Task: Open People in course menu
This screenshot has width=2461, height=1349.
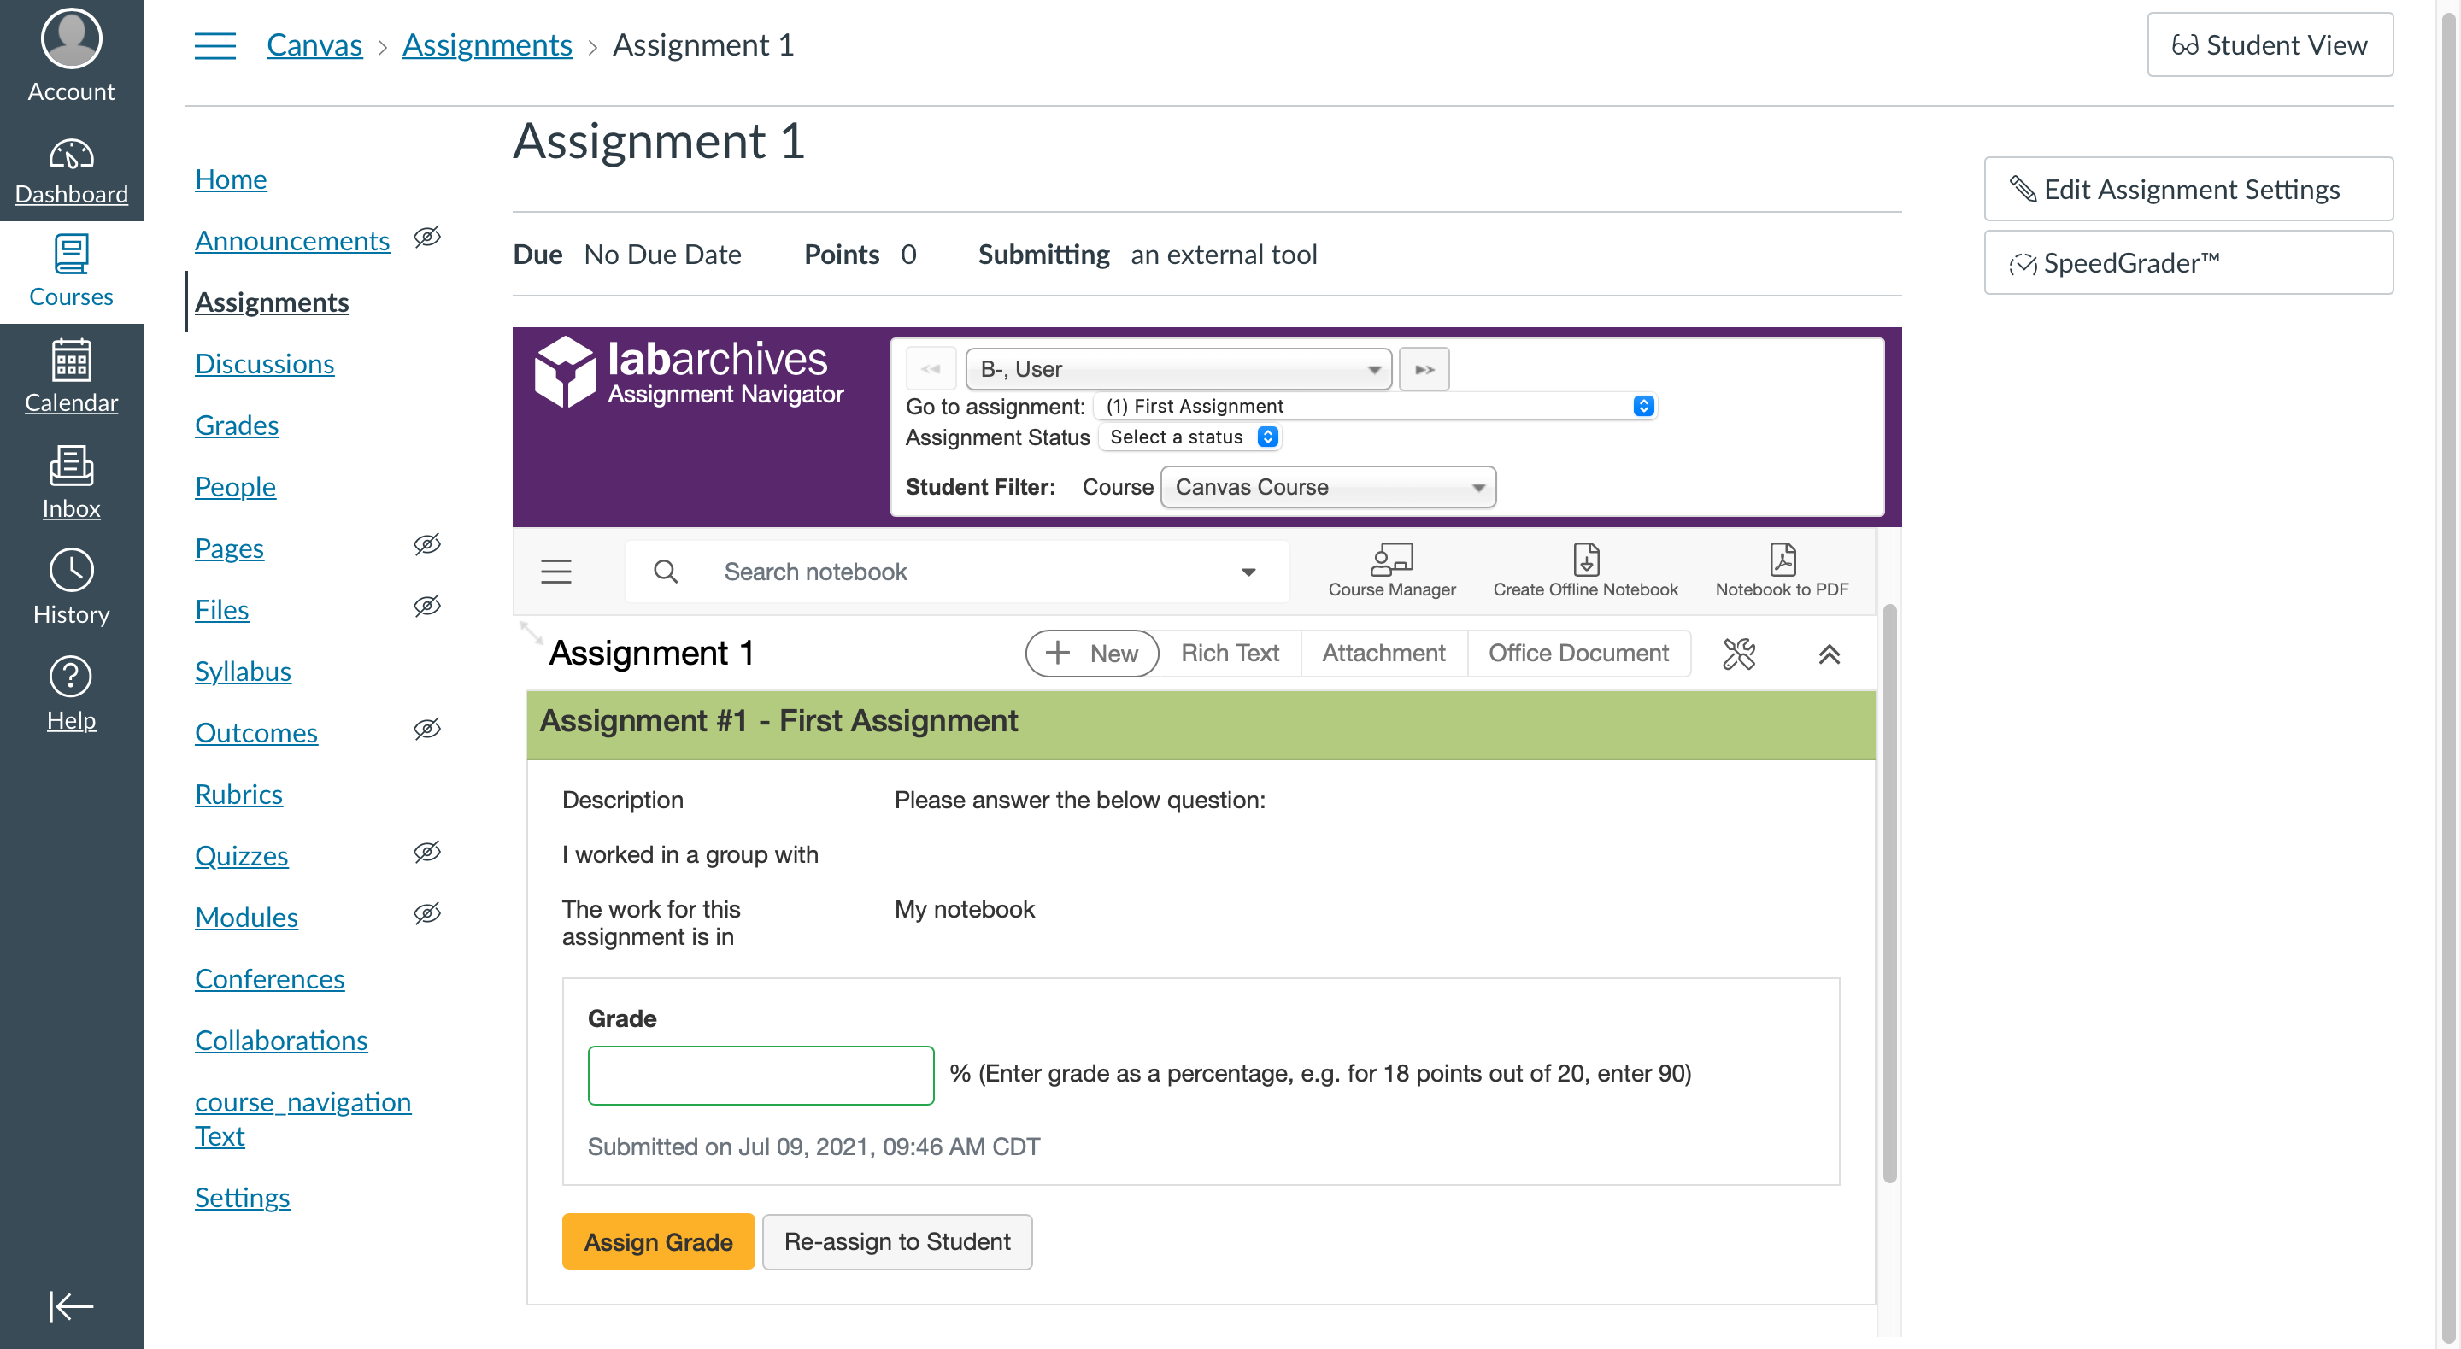Action: pos(235,486)
